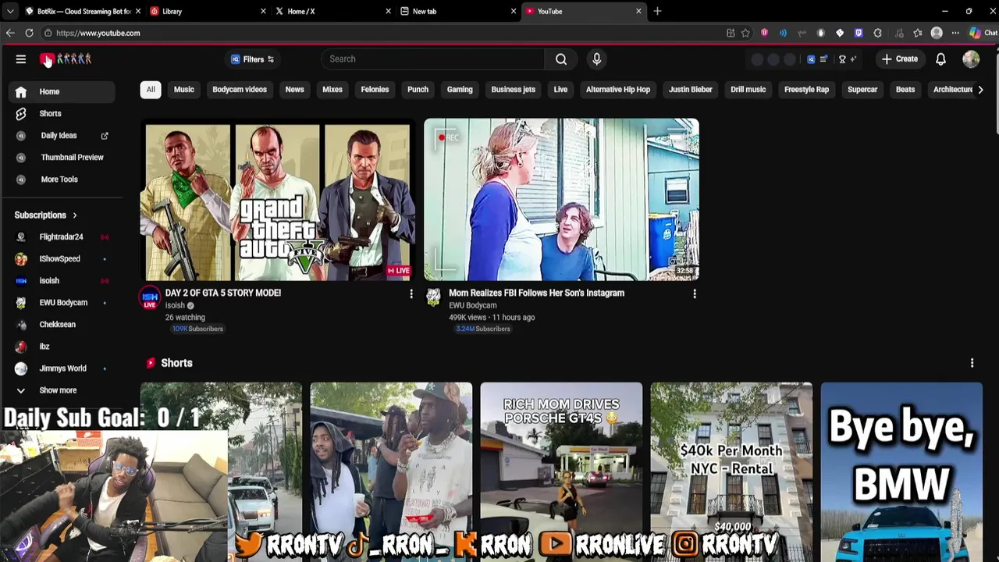Click the Twitch extension icon

tap(859, 33)
